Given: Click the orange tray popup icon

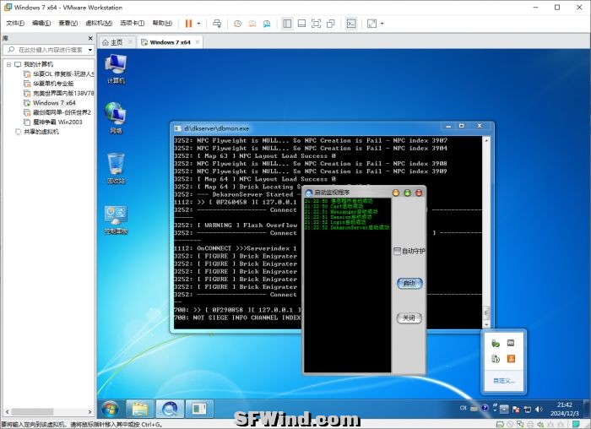Looking at the screenshot, I should click(x=511, y=359).
